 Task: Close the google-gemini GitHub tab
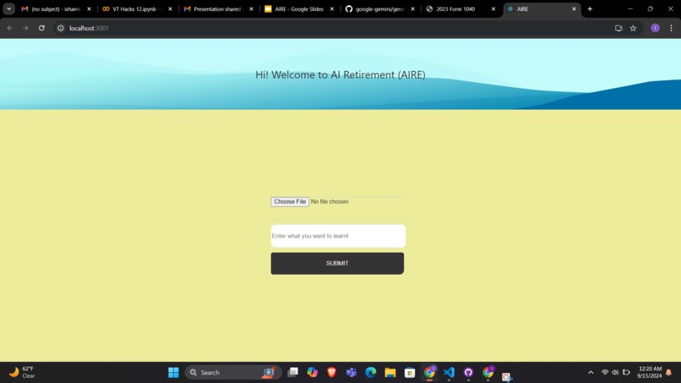[412, 9]
